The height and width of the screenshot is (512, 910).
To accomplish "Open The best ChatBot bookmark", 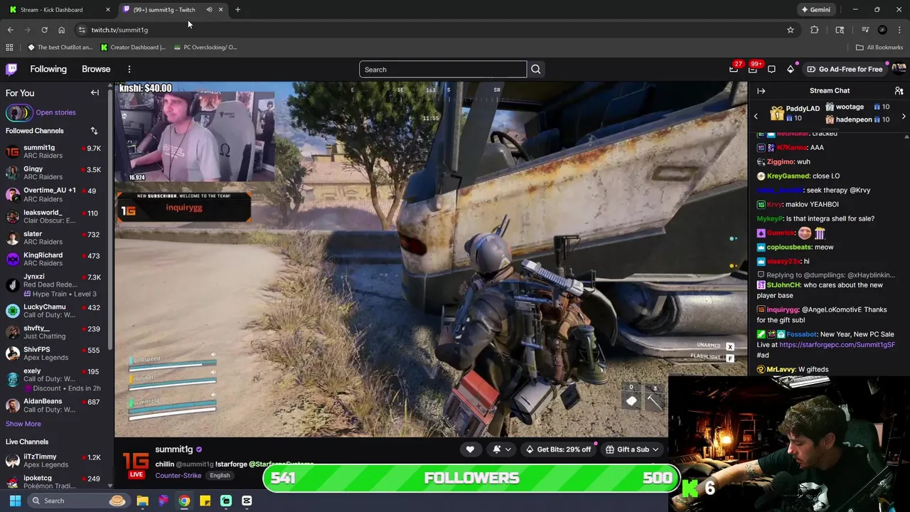I will [60, 48].
